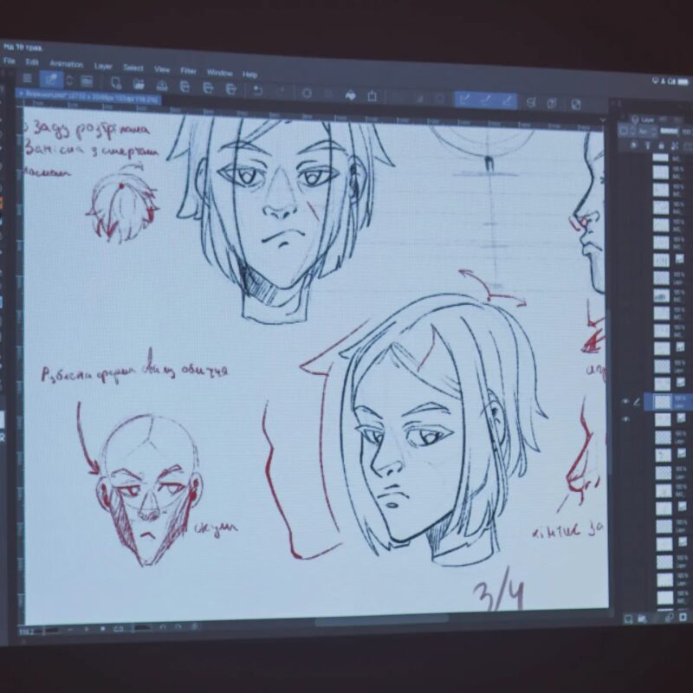
Task: Expand the document tab arrow beside the file name
Action: (20, 92)
